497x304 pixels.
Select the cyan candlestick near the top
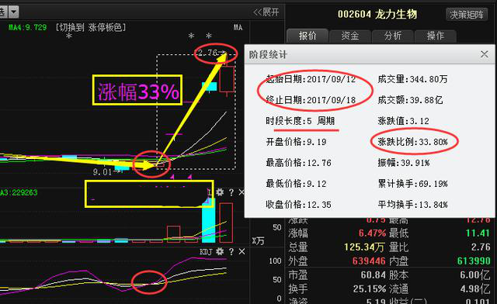209,86
